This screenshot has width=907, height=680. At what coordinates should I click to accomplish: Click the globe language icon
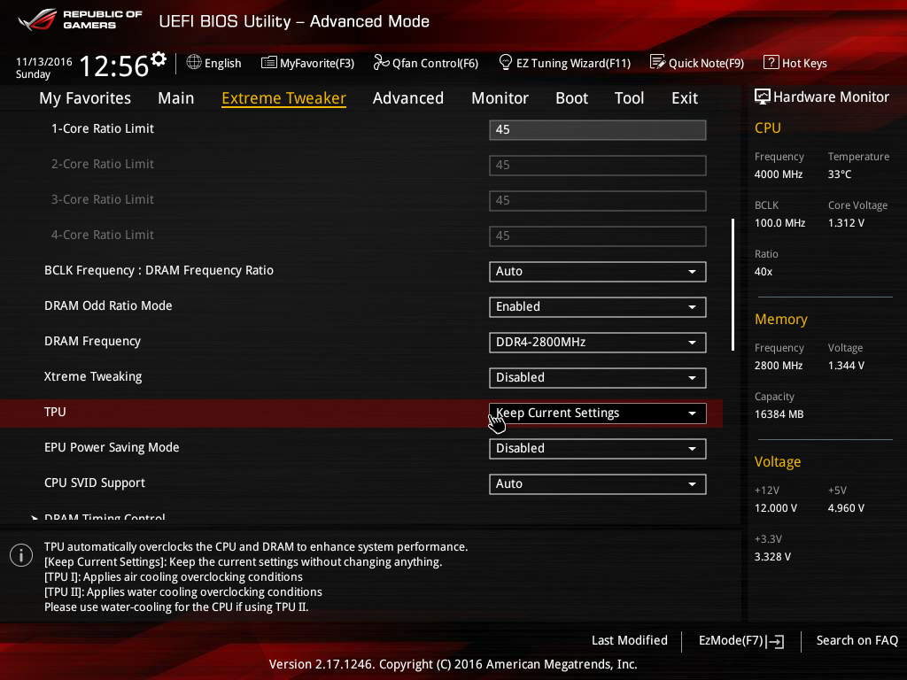194,62
